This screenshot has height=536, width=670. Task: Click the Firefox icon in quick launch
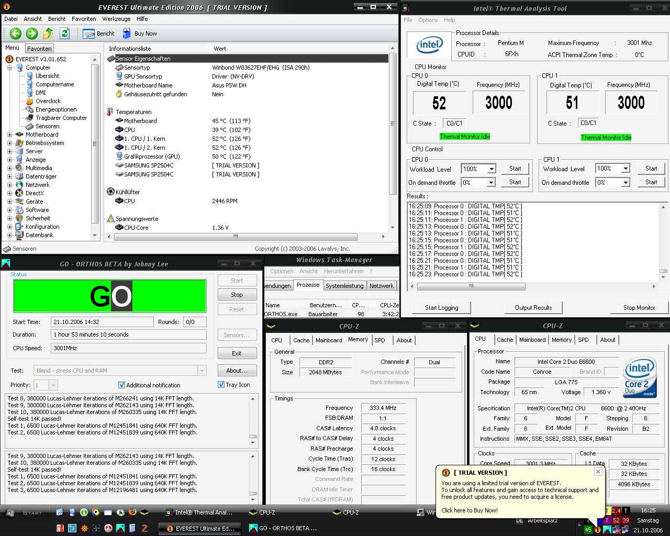point(132,512)
